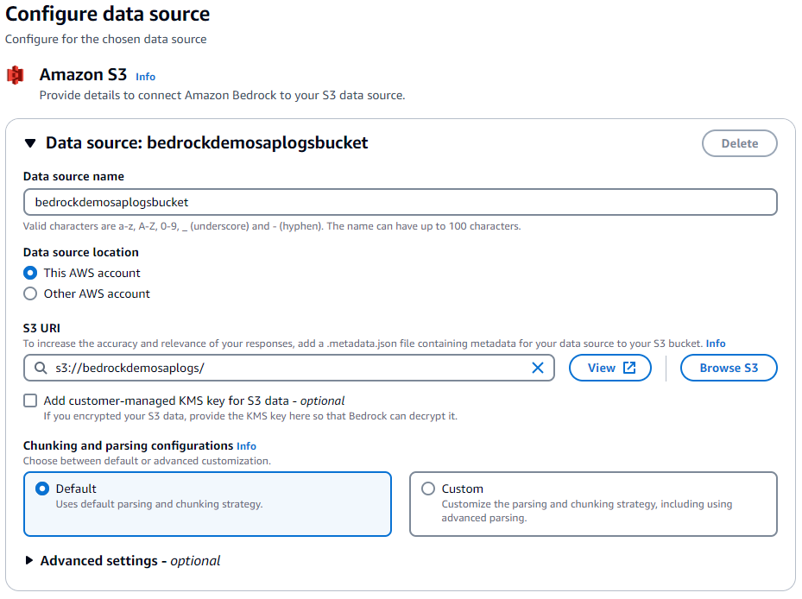Click KMS key decrypt help text
802x599 pixels.
[250, 416]
